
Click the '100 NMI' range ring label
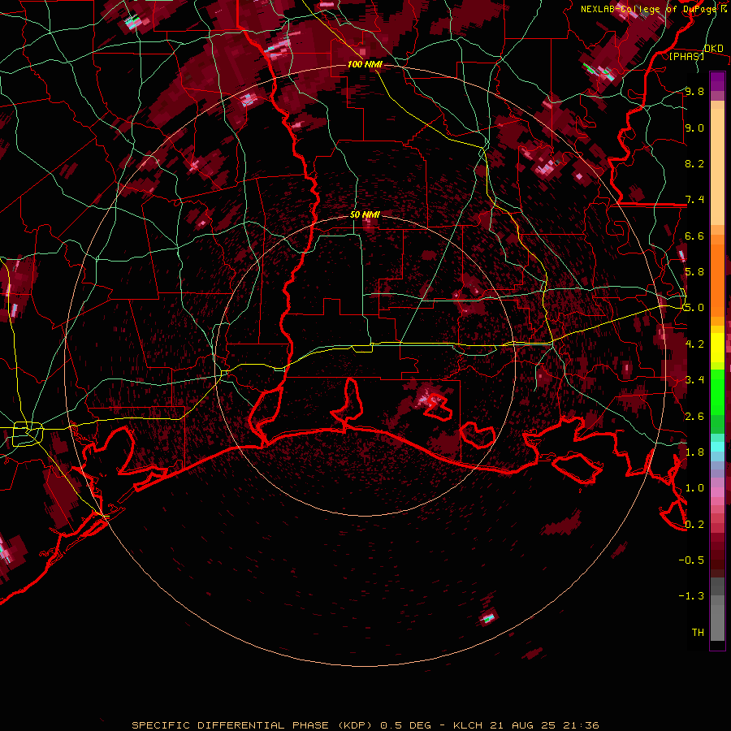pos(365,64)
